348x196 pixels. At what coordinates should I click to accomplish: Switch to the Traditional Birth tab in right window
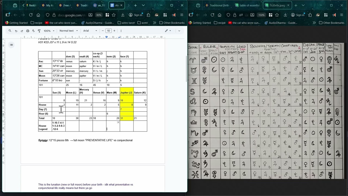(217, 5)
